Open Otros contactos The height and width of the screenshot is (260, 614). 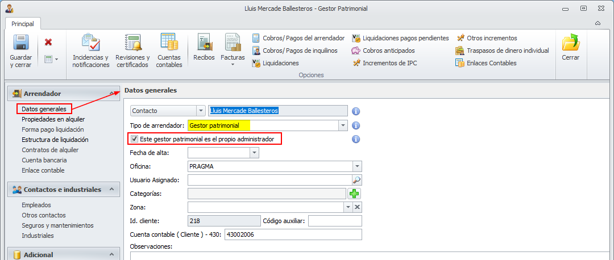tap(44, 215)
